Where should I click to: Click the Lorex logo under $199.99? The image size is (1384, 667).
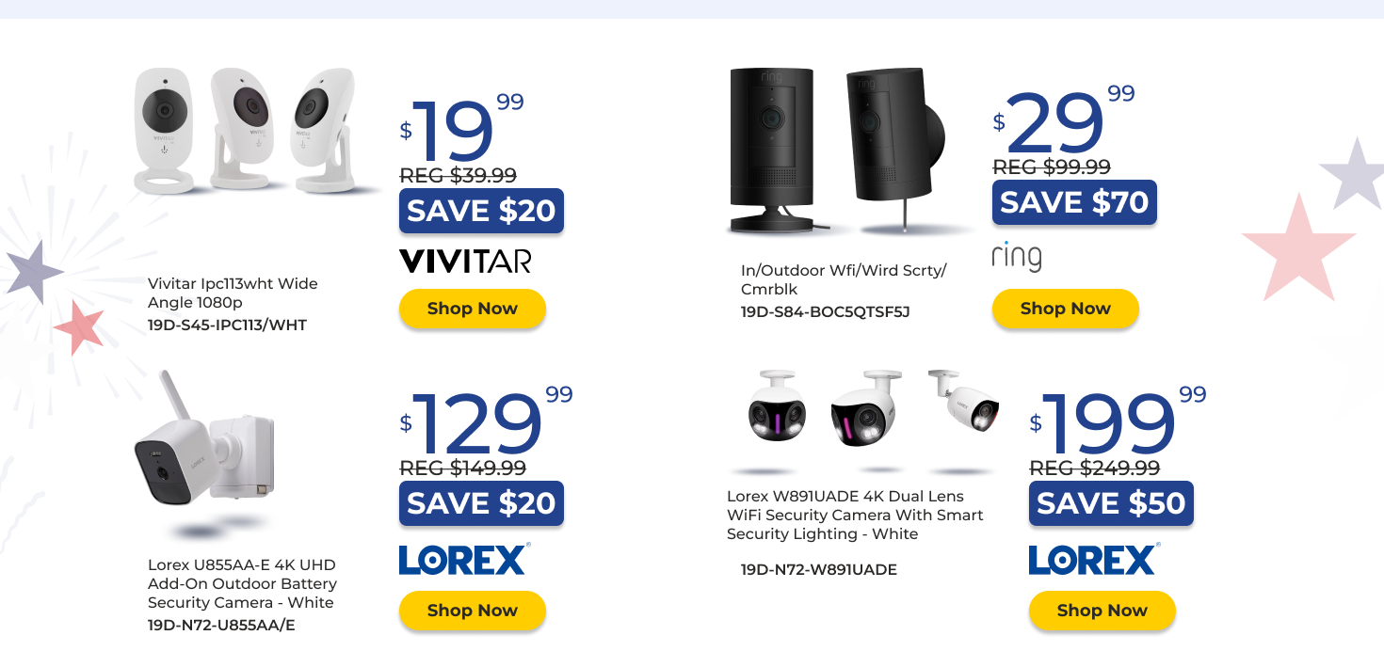(1094, 560)
